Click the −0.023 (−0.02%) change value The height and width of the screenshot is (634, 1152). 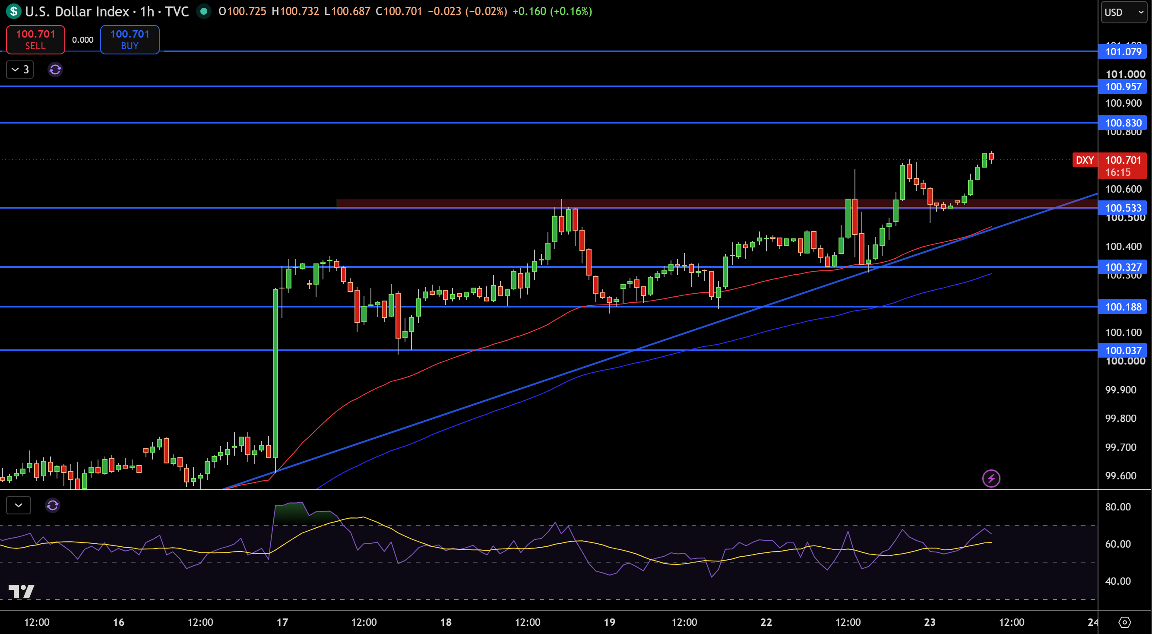pyautogui.click(x=467, y=11)
